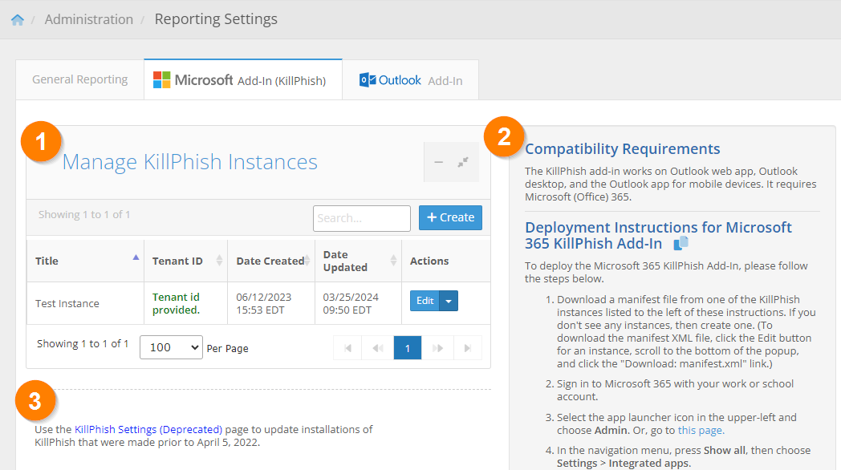Create a new KillPhish instance
The width and height of the screenshot is (841, 470).
point(450,217)
